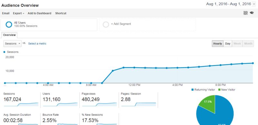Click the New Visitor green legend swatch
This screenshot has height=125, width=258.
pos(219,90)
